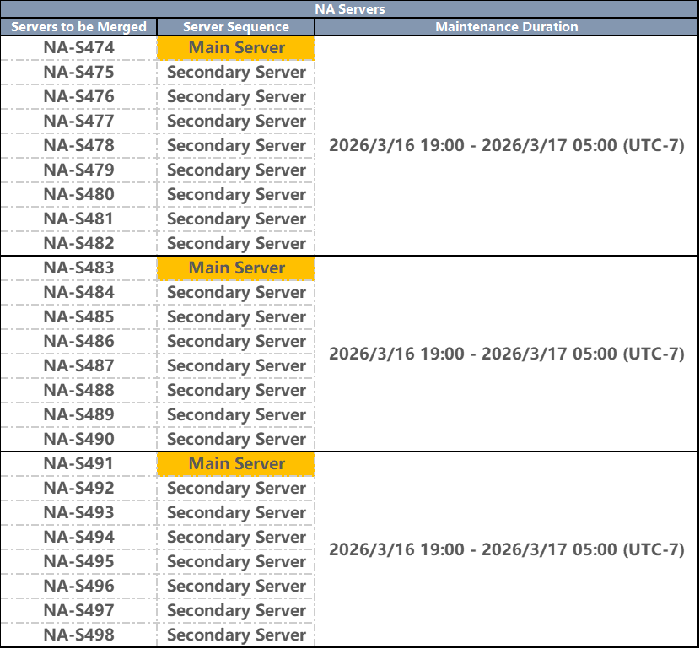Click the Server Sequence column header
Image resolution: width=700 pixels, height=649 pixels.
(x=235, y=27)
